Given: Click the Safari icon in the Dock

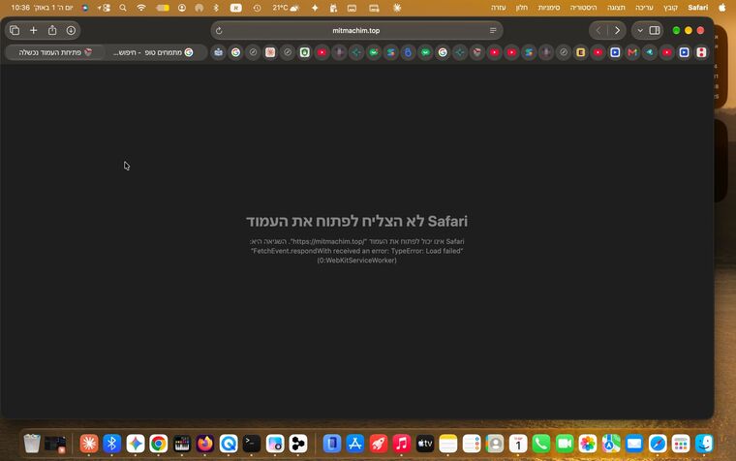Looking at the screenshot, I should click(658, 444).
